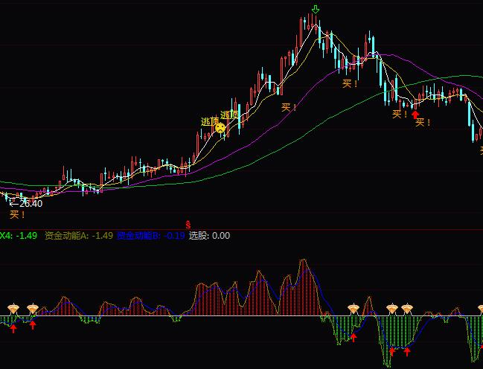Image resolution: width=483 pixels, height=369 pixels.
Task: Click the second money bag icon from the left
Action: point(33,308)
